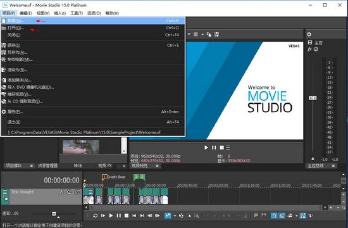Open master bus gear settings icon

pyautogui.click(x=309, y=34)
